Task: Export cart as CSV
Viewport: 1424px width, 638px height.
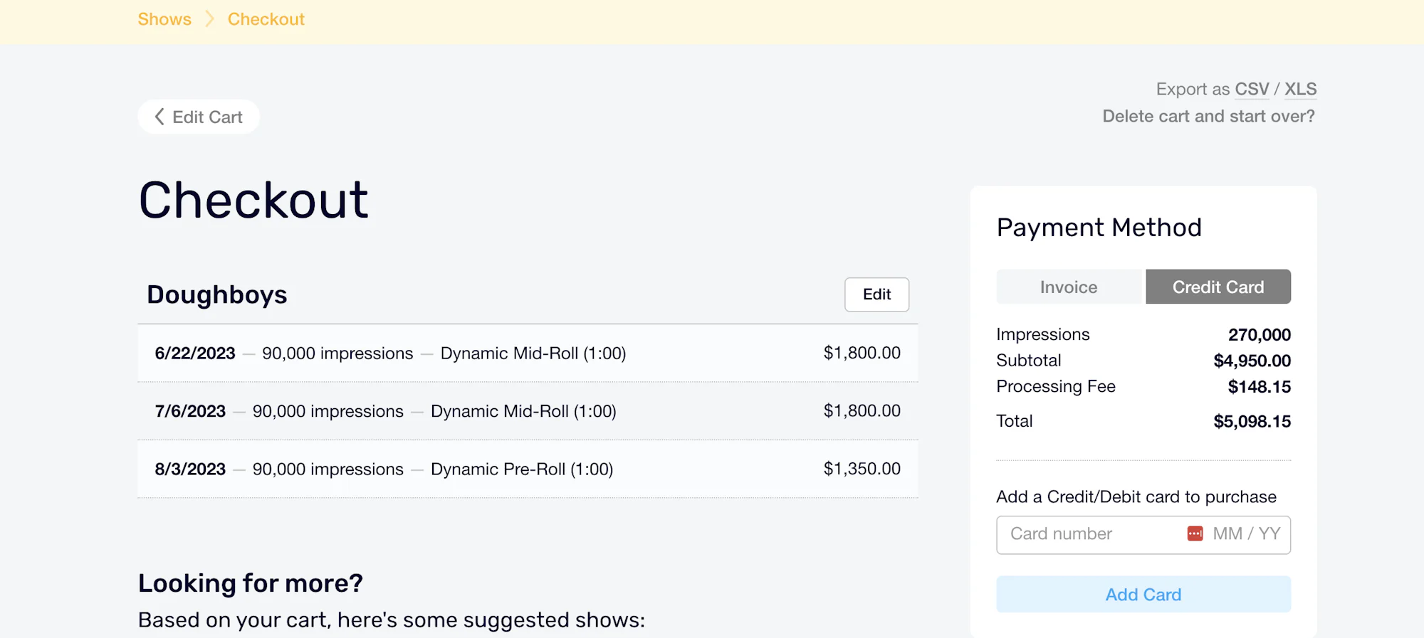Action: (x=1252, y=89)
